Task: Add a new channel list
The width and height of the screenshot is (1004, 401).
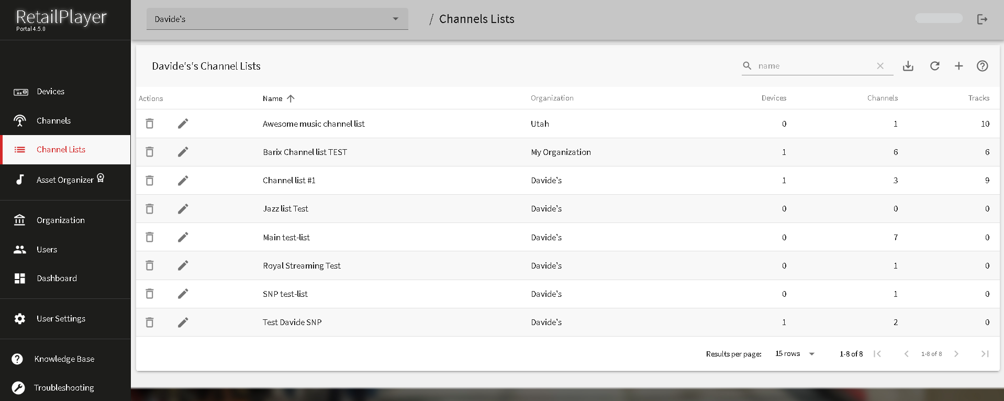Action: [x=958, y=66]
